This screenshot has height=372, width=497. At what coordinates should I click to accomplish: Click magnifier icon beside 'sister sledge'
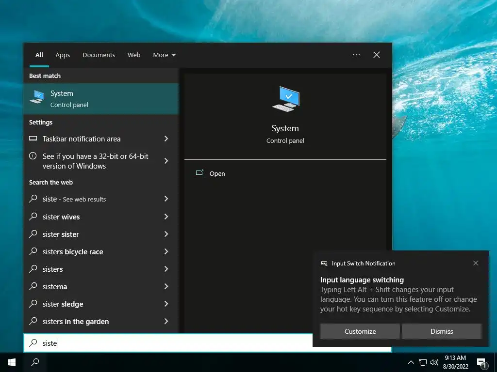[33, 303]
